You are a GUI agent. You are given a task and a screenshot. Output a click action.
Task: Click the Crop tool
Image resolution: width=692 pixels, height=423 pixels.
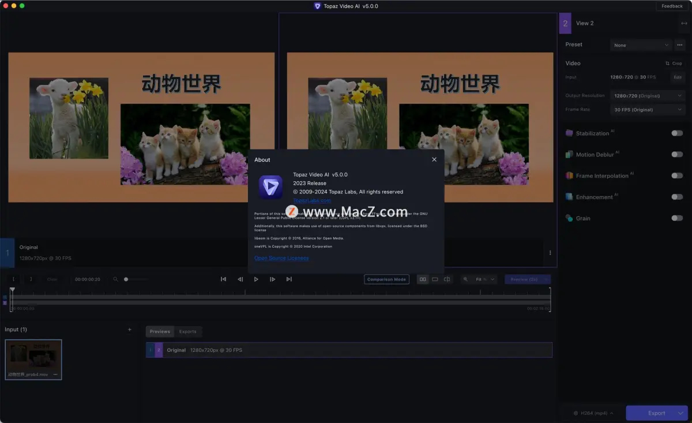click(673, 63)
